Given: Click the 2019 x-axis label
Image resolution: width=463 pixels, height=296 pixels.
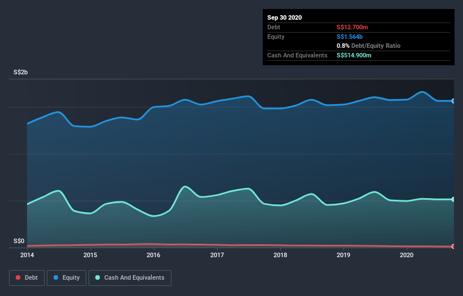Looking at the screenshot, I should pyautogui.click(x=343, y=255).
